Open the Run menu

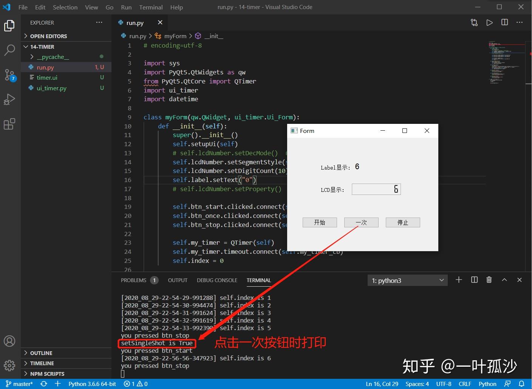click(x=126, y=7)
